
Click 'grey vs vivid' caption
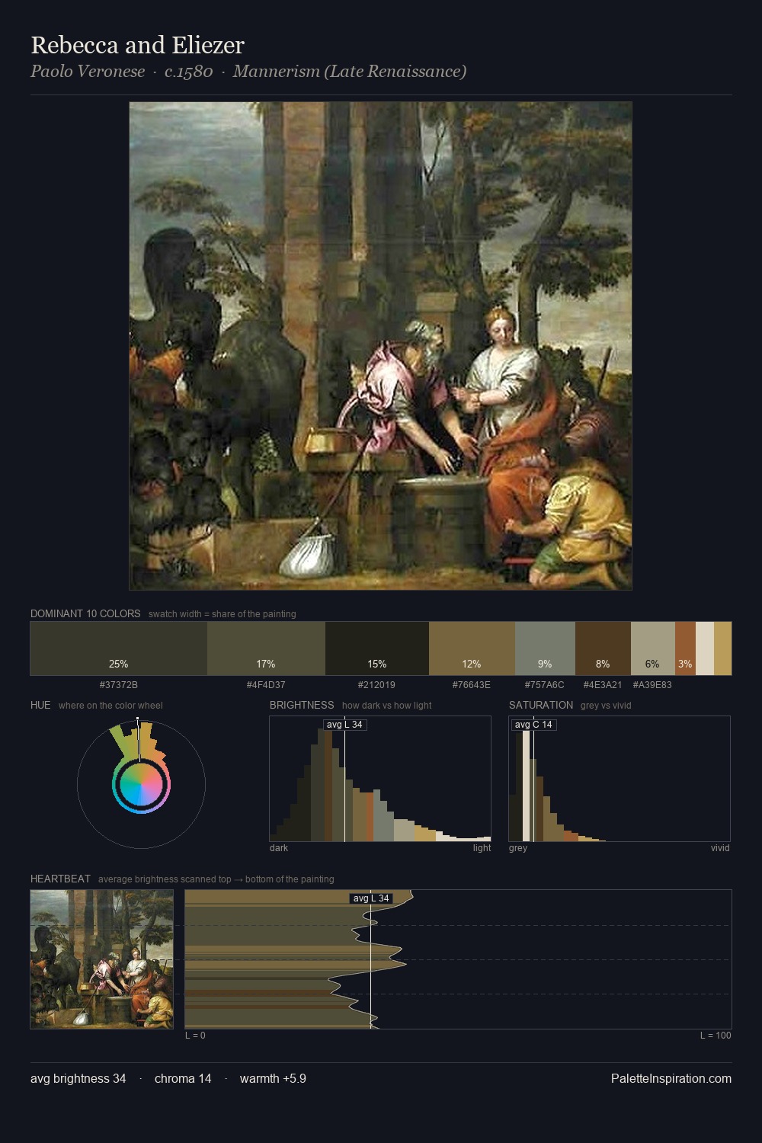(606, 705)
